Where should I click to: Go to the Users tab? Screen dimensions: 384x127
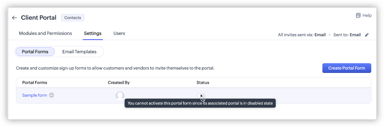(x=119, y=33)
